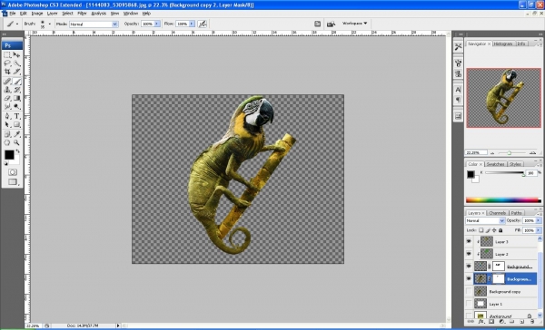The image size is (545, 330).
Task: Select the Hand tool
Action: [7, 142]
